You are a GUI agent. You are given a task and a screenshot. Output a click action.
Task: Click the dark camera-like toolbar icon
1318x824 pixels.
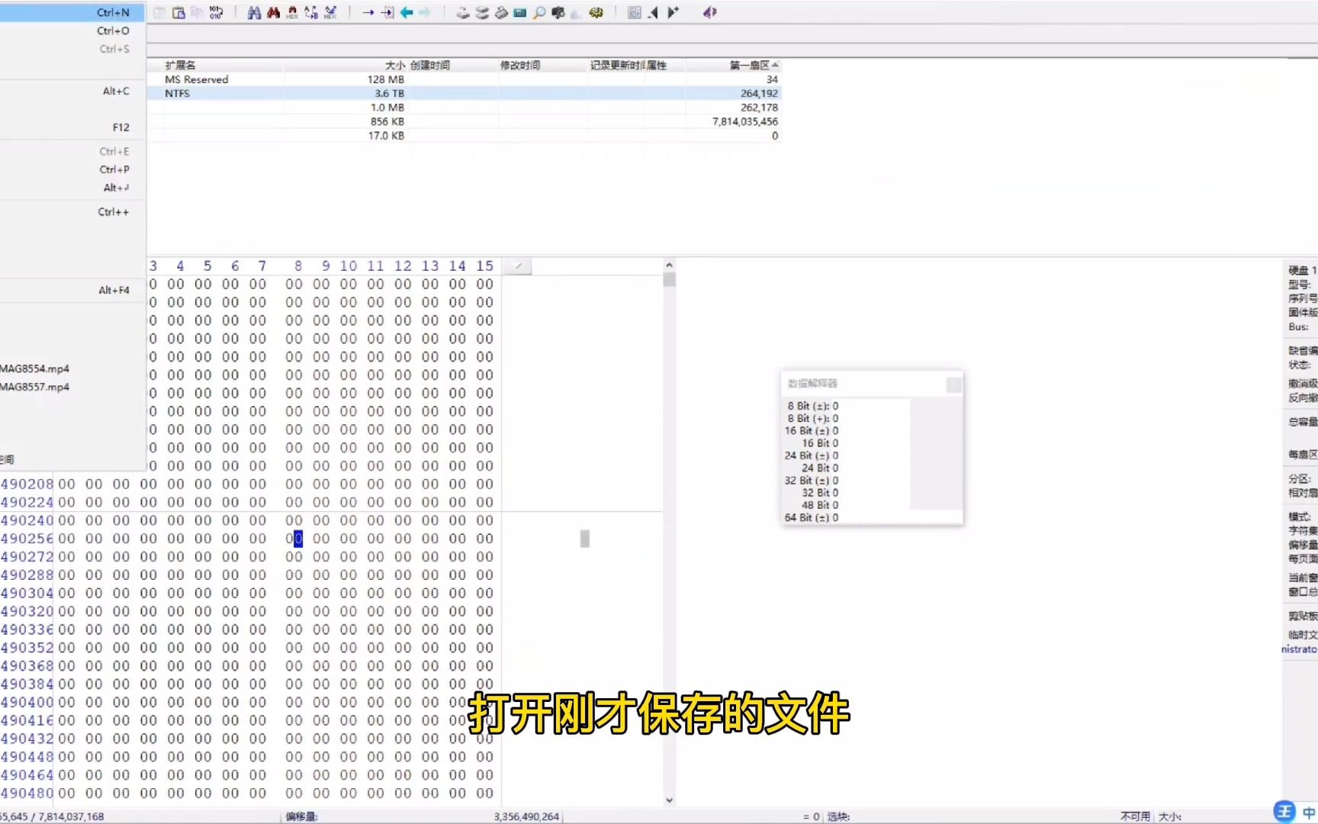point(558,12)
